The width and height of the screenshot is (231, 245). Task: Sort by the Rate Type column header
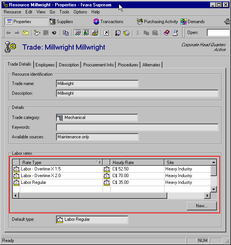pyautogui.click(x=61, y=163)
